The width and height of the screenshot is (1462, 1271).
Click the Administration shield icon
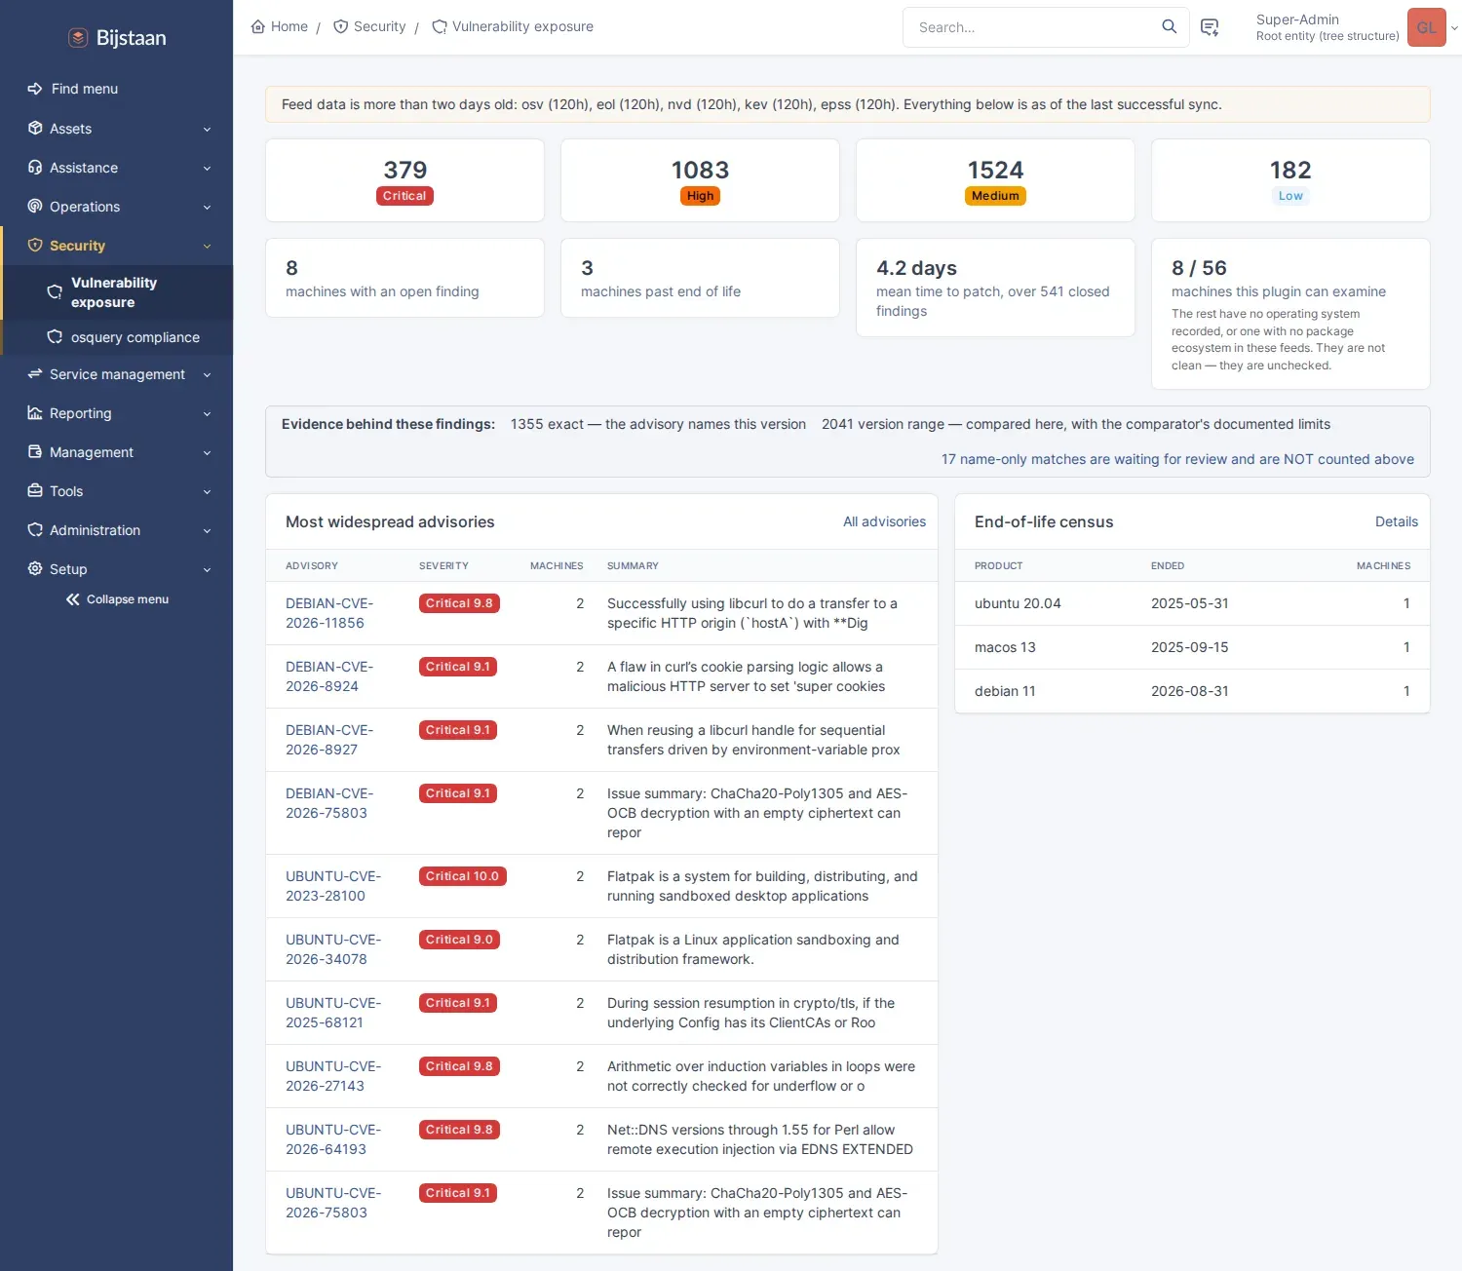point(35,530)
